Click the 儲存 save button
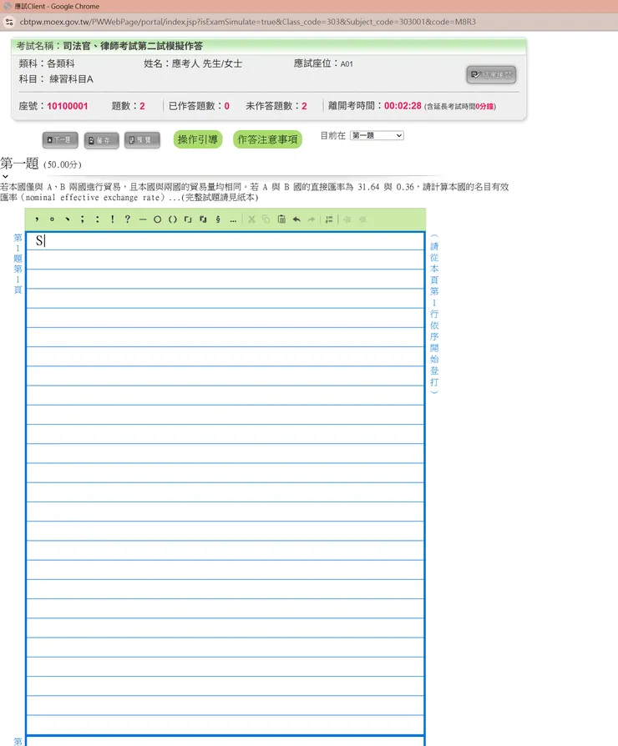 (101, 140)
